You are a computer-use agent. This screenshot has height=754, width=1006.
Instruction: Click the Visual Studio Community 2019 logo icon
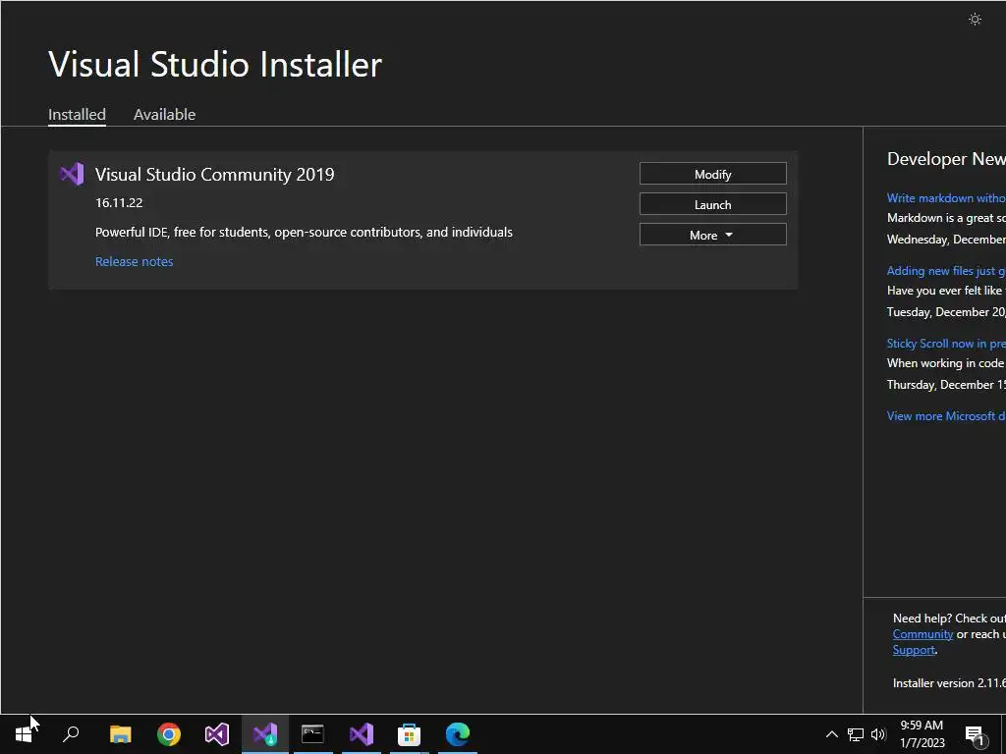pyautogui.click(x=72, y=174)
